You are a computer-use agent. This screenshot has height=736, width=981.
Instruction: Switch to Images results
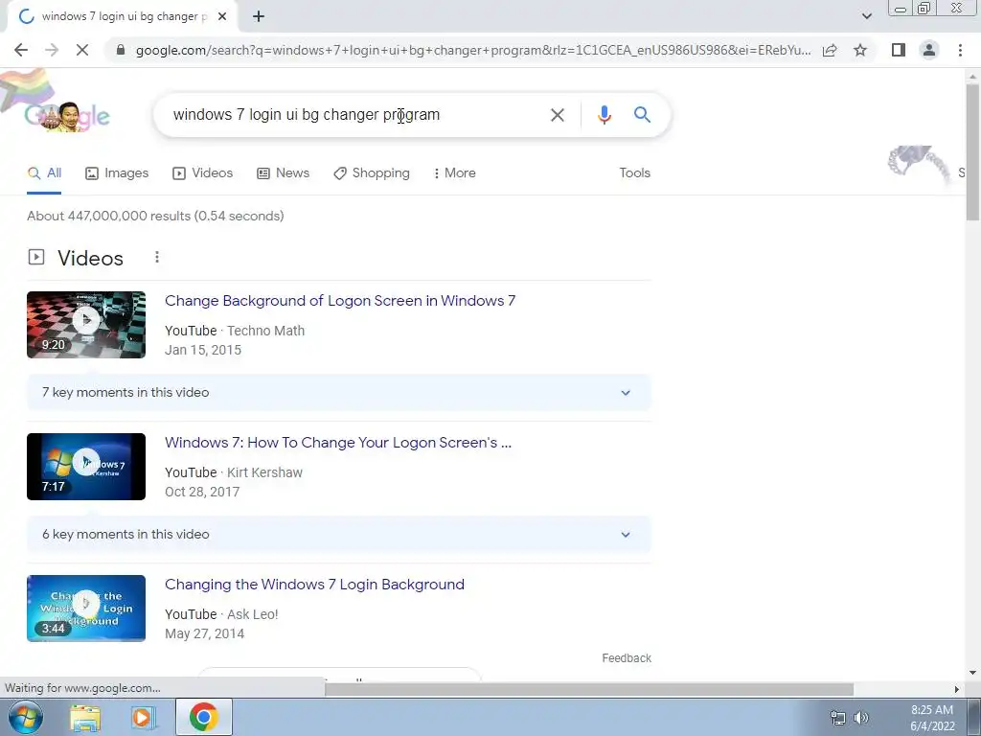[x=117, y=173]
